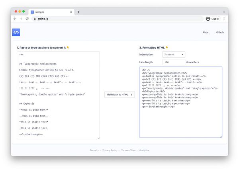Viewport: 239px width, 170px height.
Task: Click the '<h2>Emphasis</h2>' output line
Action: tap(153, 92)
